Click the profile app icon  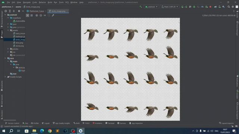202,7
